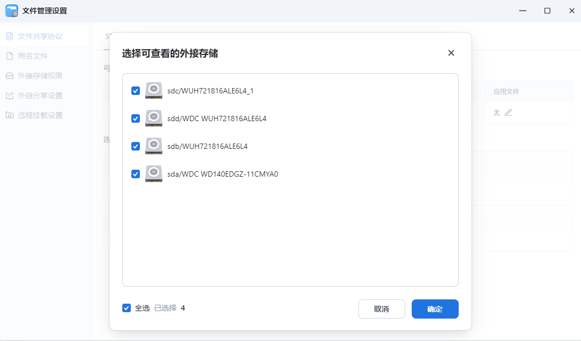The height and width of the screenshot is (341, 581).
Task: Click the hard drive icon for sdd/WDC WUH721816ALE6L4
Action: [153, 118]
